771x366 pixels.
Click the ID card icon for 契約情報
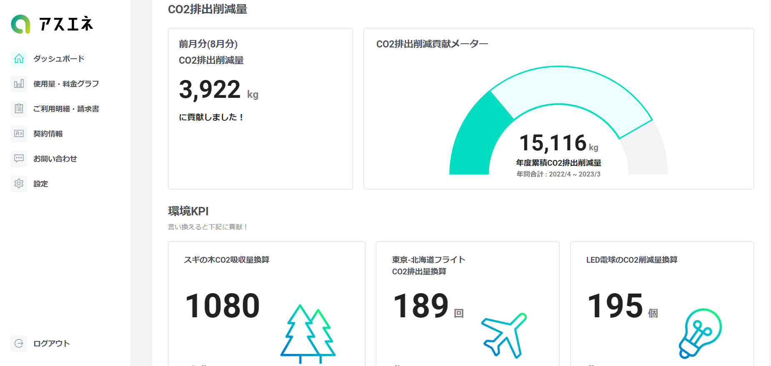point(19,134)
